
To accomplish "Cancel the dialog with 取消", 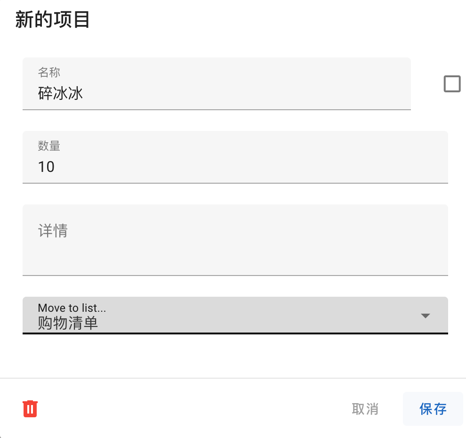I will click(x=365, y=409).
